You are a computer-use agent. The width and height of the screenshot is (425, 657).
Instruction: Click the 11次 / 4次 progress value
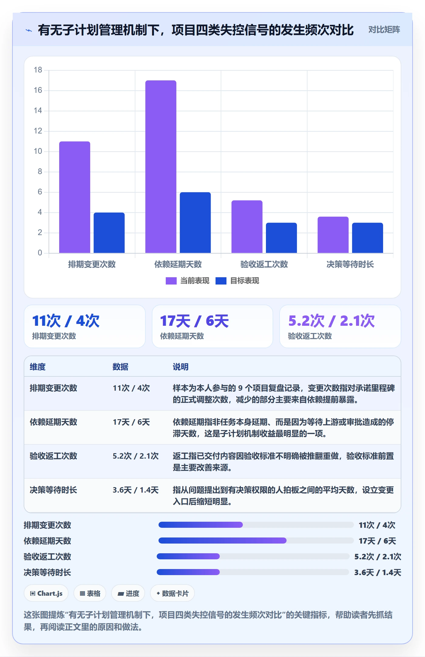click(377, 525)
